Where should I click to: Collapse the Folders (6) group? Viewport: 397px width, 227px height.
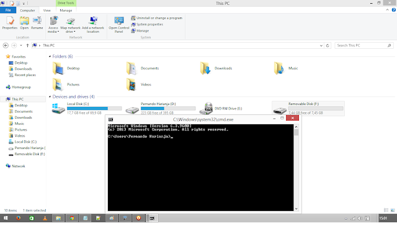(50, 56)
